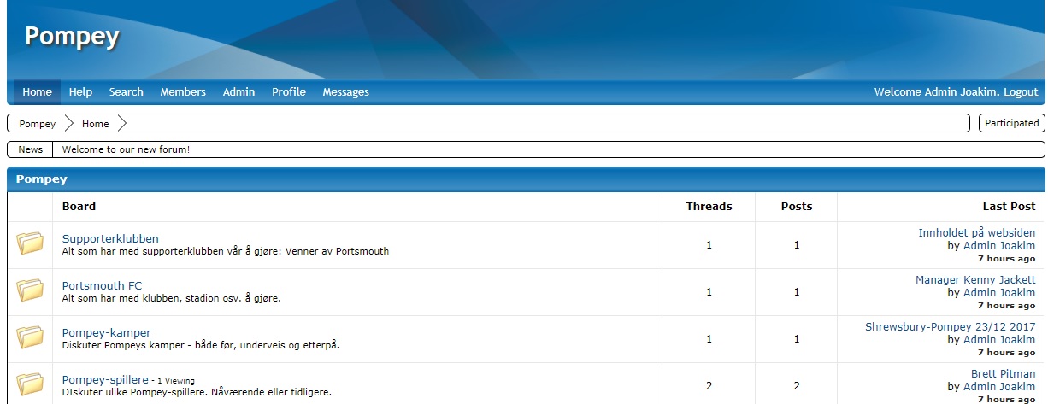Click the '1 Viewing' text
Viewport: 1048px width, 404px height.
coord(175,381)
